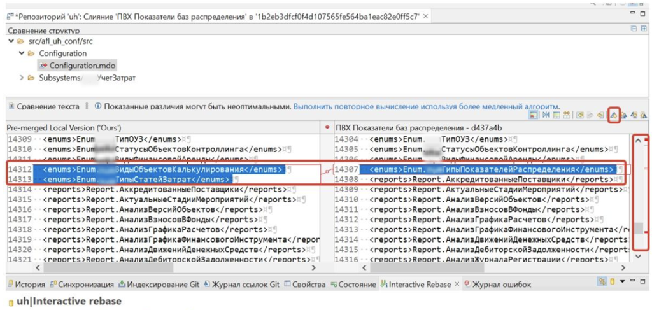652x310 pixels.
Task: Expand all nodes in structure comparison panel
Action: [644, 29]
